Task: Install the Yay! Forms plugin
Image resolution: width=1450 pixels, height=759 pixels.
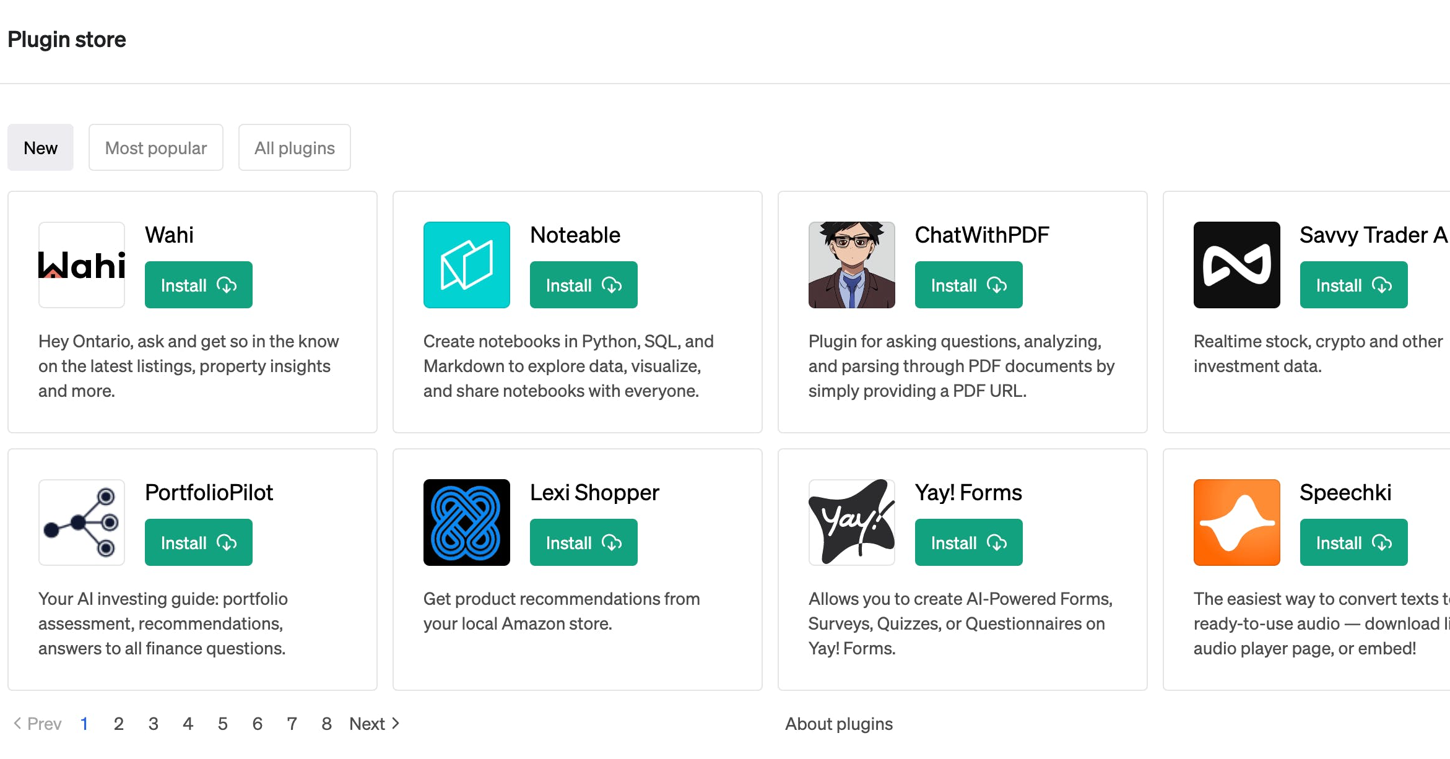Action: (x=969, y=543)
